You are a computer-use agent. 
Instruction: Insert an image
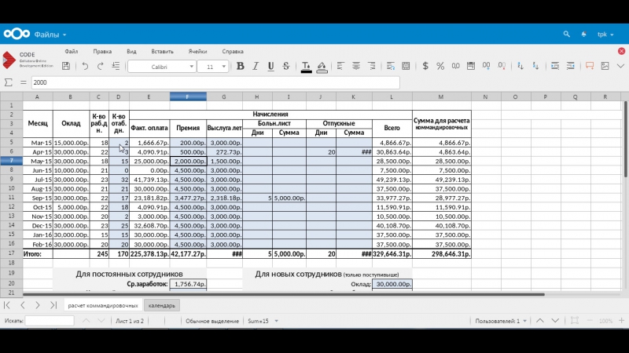click(x=605, y=67)
